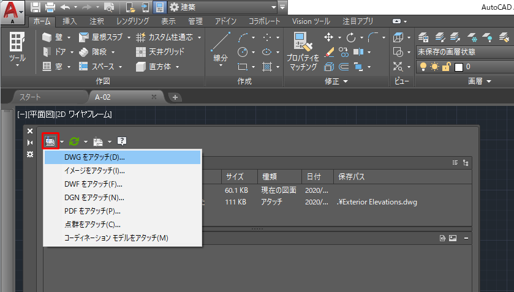The image size is (514, 292).
Task: Click the 2D ワイヤフレーム visual style control
Action: point(83,114)
